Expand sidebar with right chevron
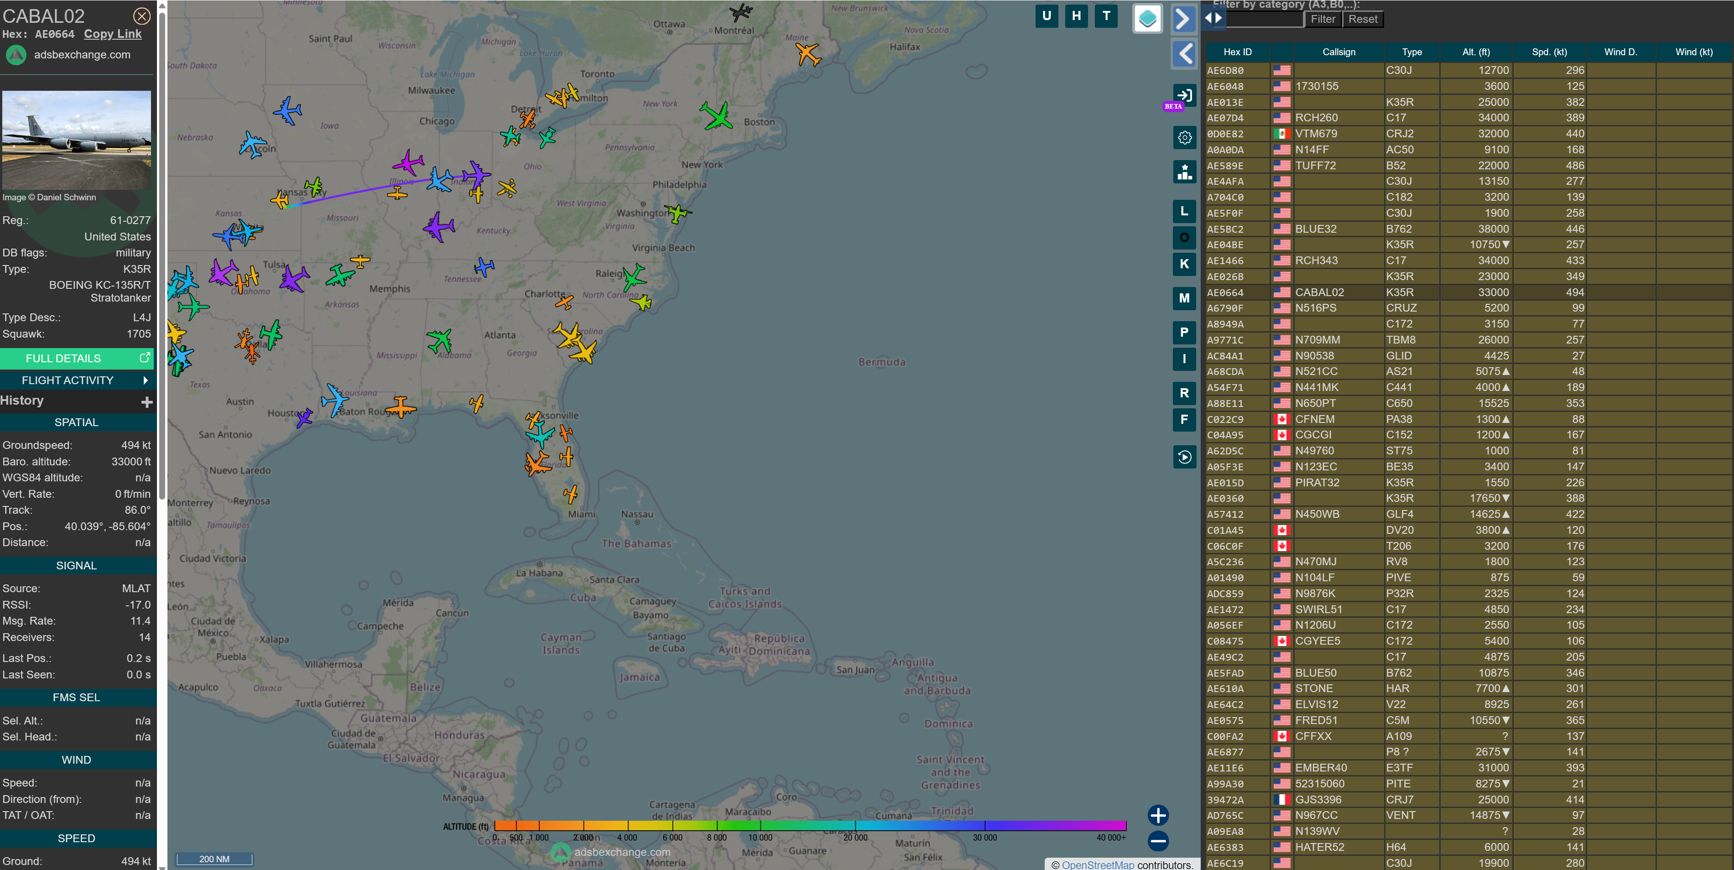 point(1183,19)
